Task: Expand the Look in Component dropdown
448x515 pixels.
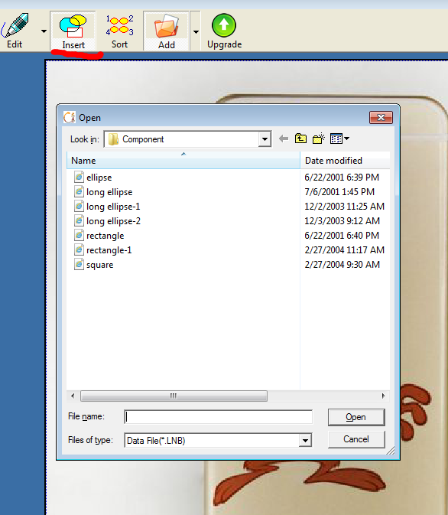Action: 265,139
